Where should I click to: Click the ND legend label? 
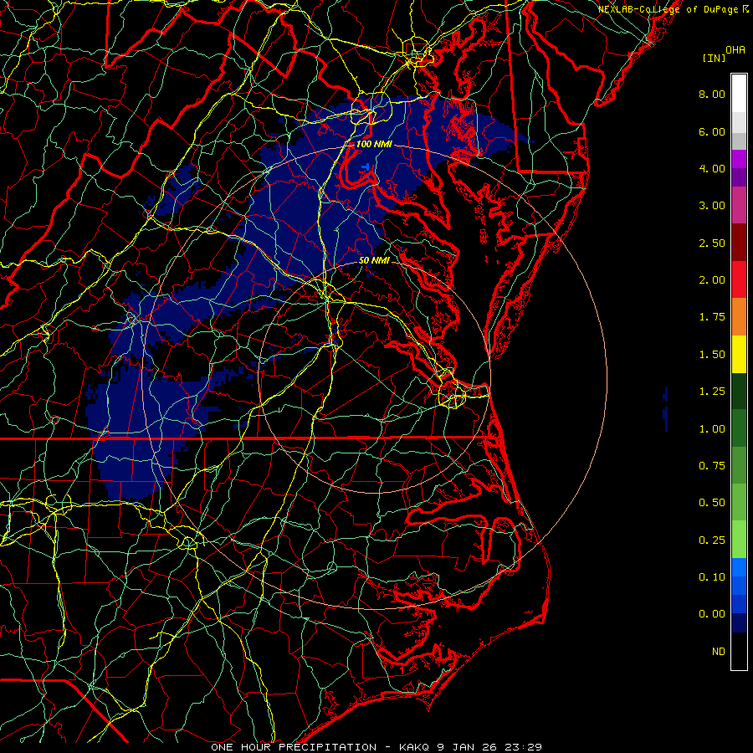click(719, 652)
